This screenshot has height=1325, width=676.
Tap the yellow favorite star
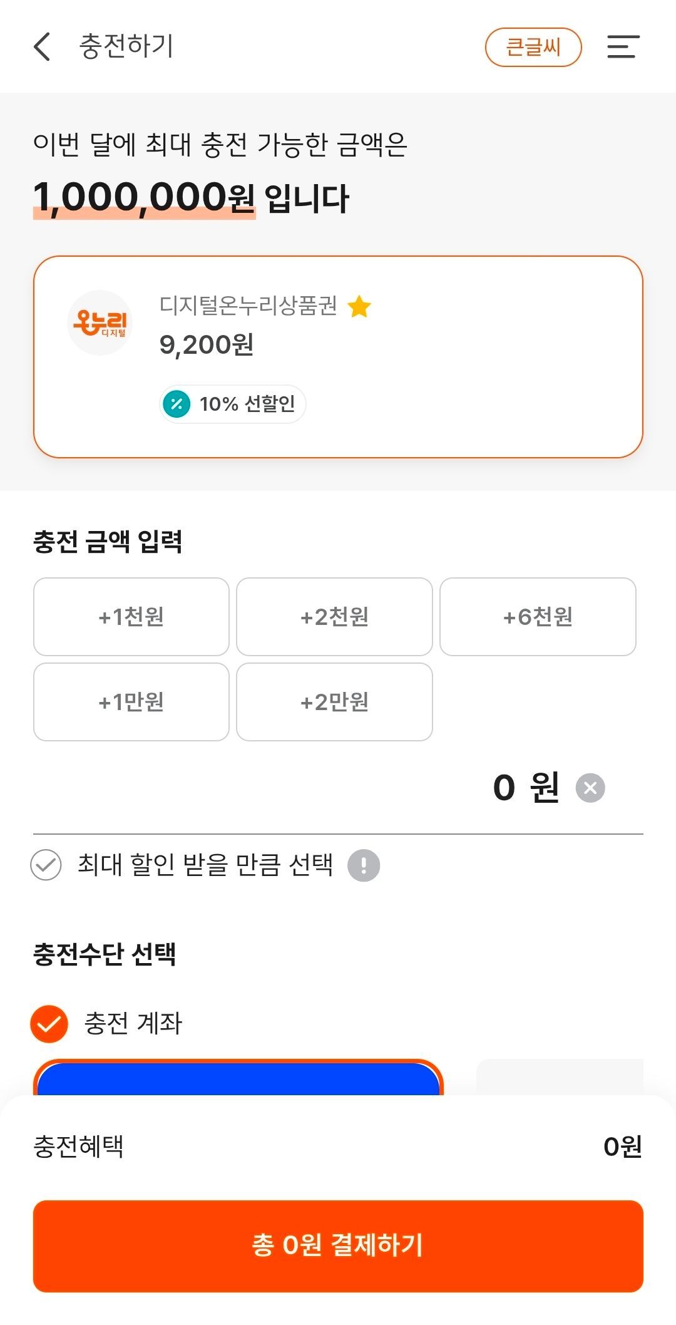359,307
